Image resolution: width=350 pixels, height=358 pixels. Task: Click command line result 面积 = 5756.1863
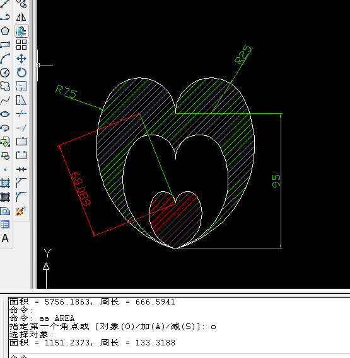50,302
